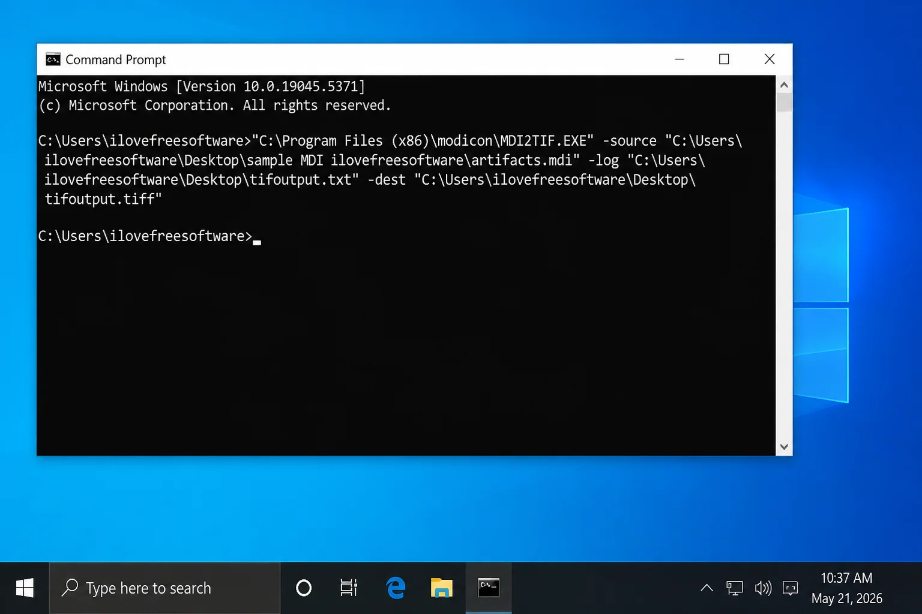Click the scroll down arrow in Command Prompt
922x614 pixels.
click(x=784, y=447)
